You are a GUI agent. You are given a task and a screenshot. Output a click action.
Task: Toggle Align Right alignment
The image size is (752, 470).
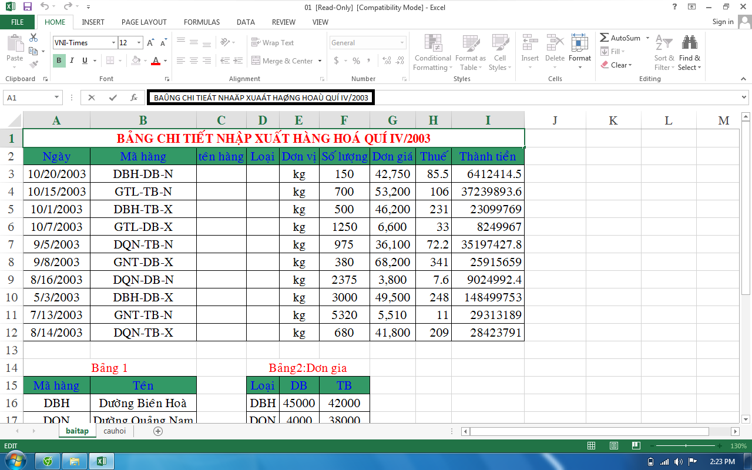pos(207,61)
